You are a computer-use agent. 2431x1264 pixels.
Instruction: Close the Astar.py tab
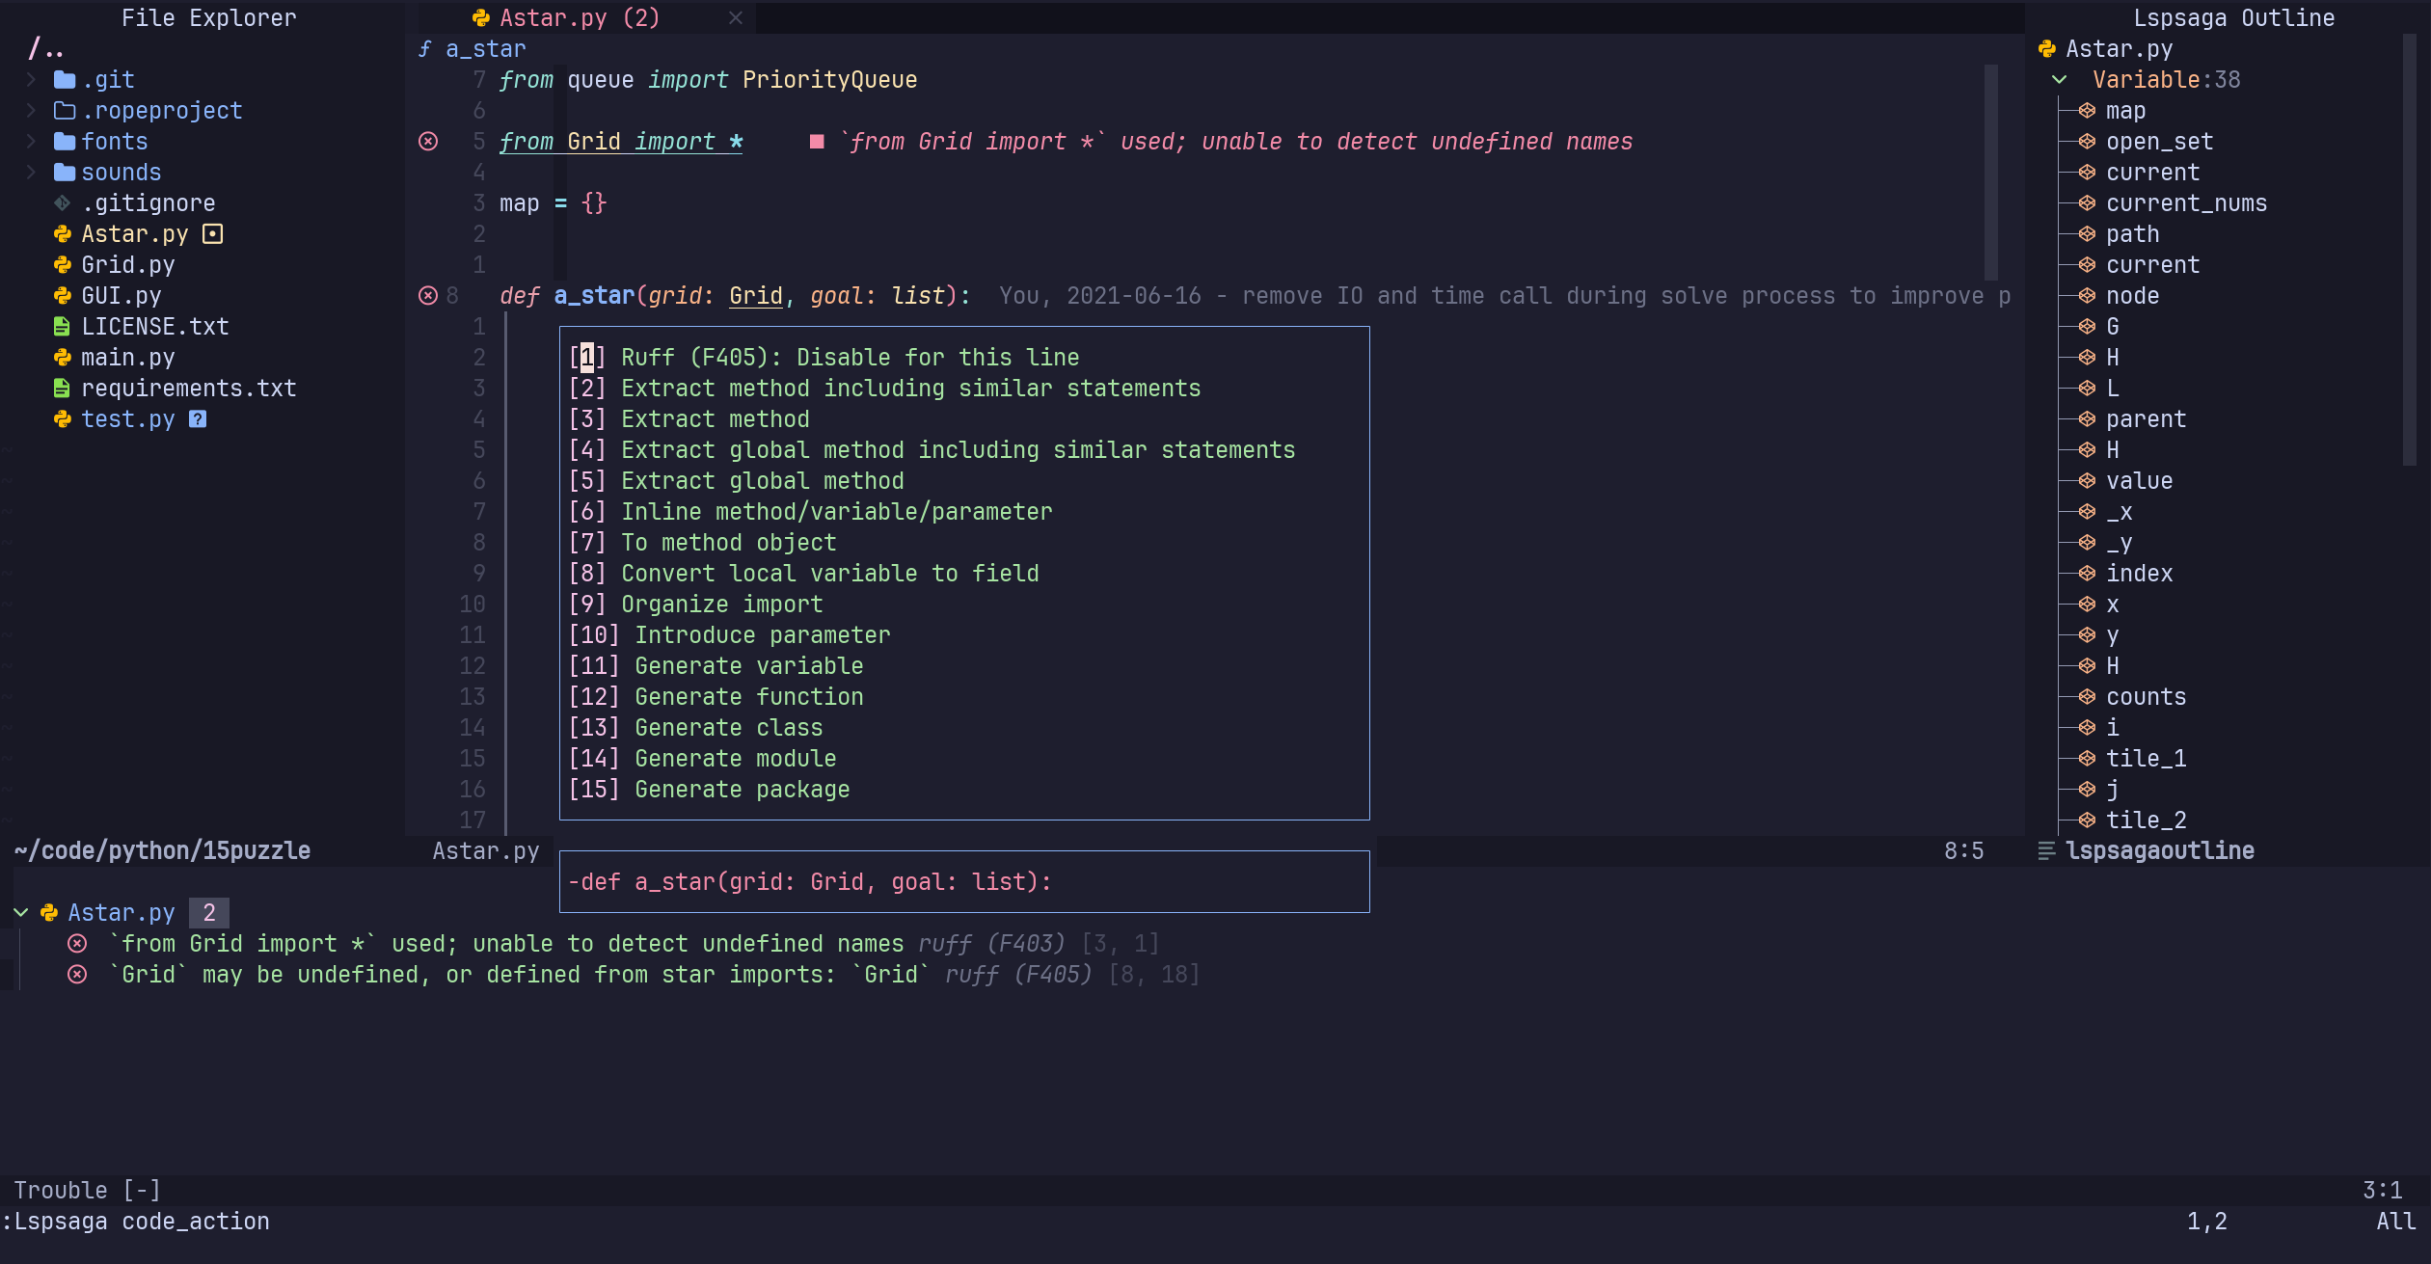[736, 18]
